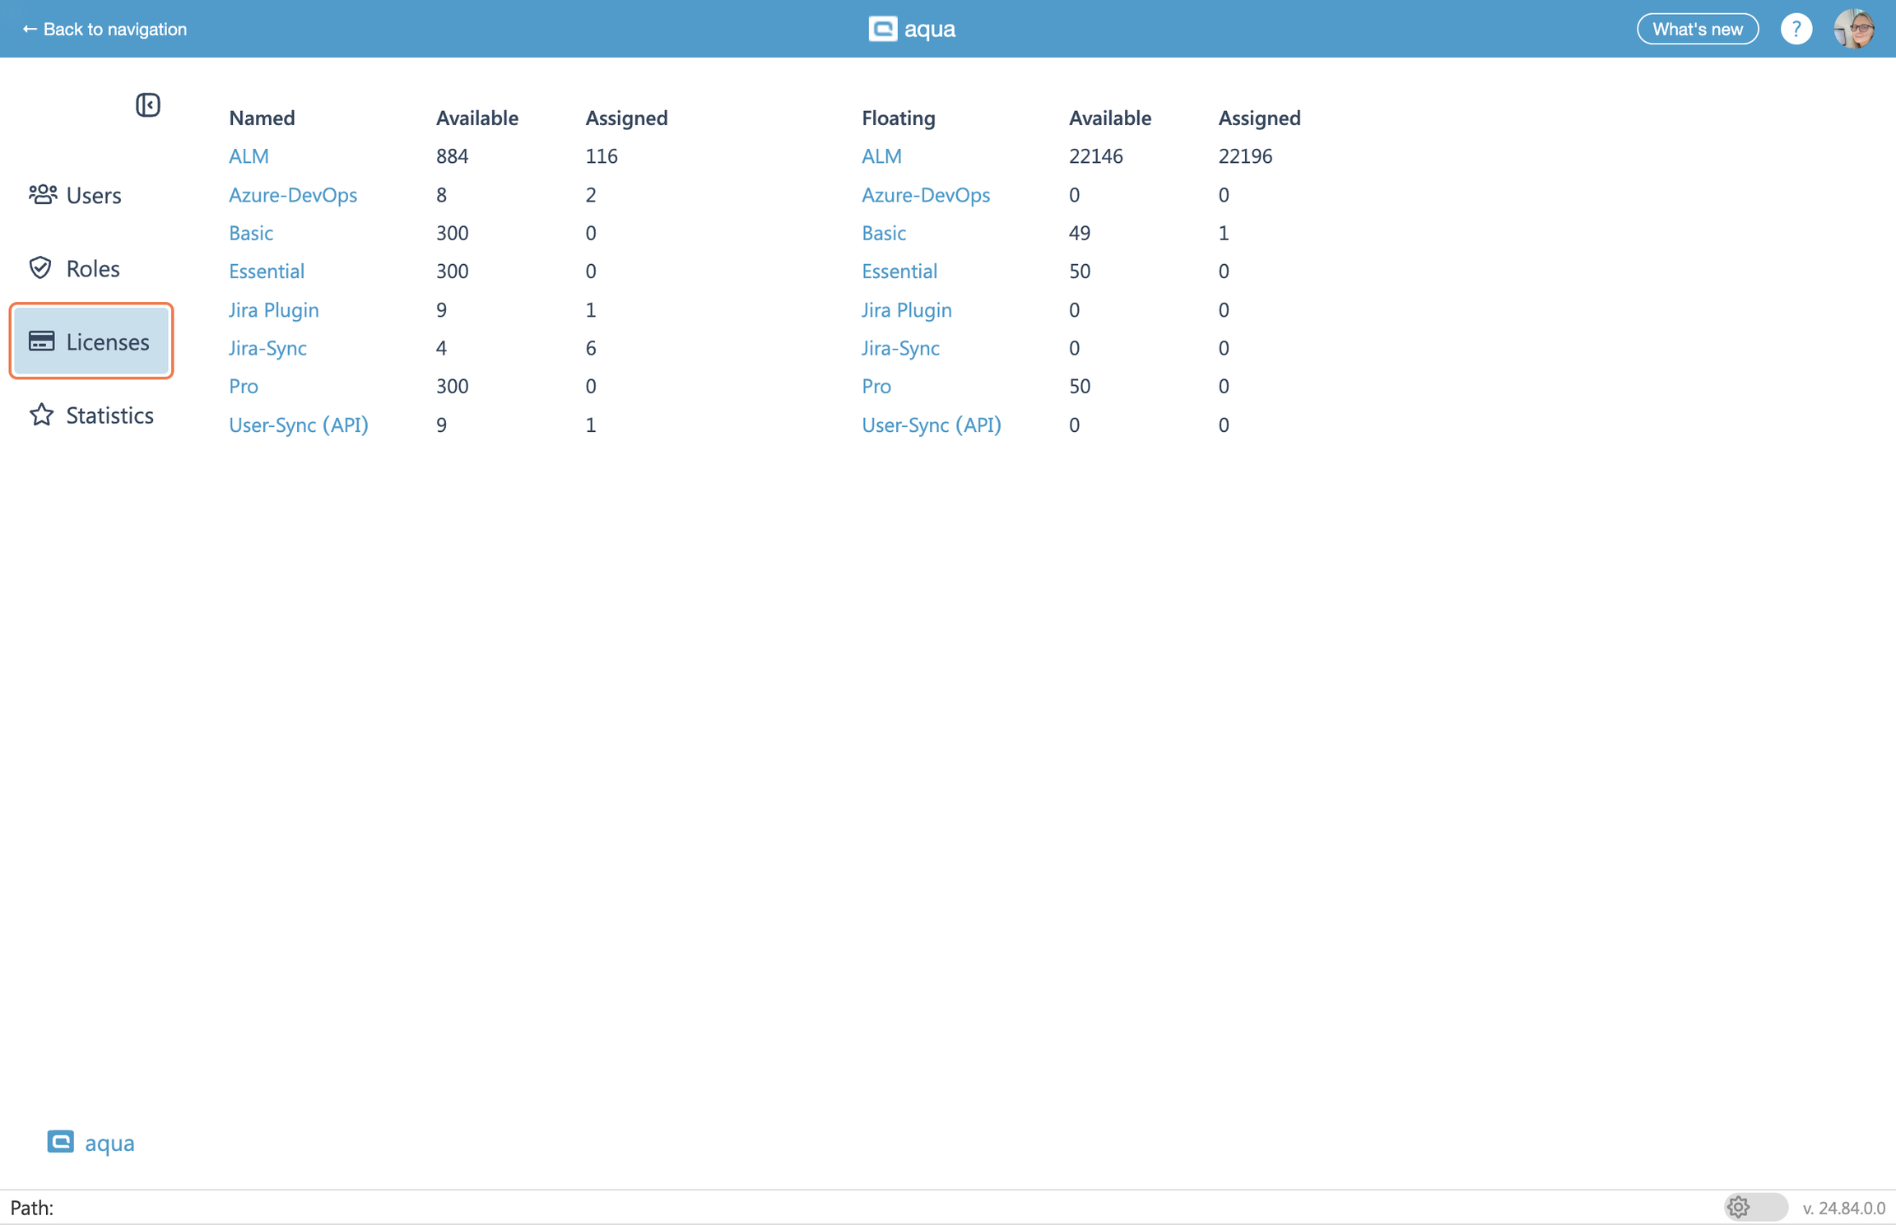This screenshot has width=1896, height=1225.
Task: Click the Statistics star icon
Action: point(41,415)
